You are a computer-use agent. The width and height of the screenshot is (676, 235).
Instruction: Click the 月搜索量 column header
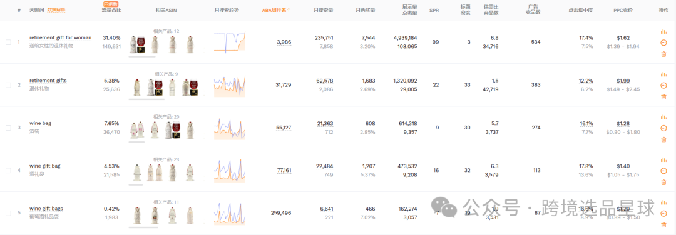point(324,10)
